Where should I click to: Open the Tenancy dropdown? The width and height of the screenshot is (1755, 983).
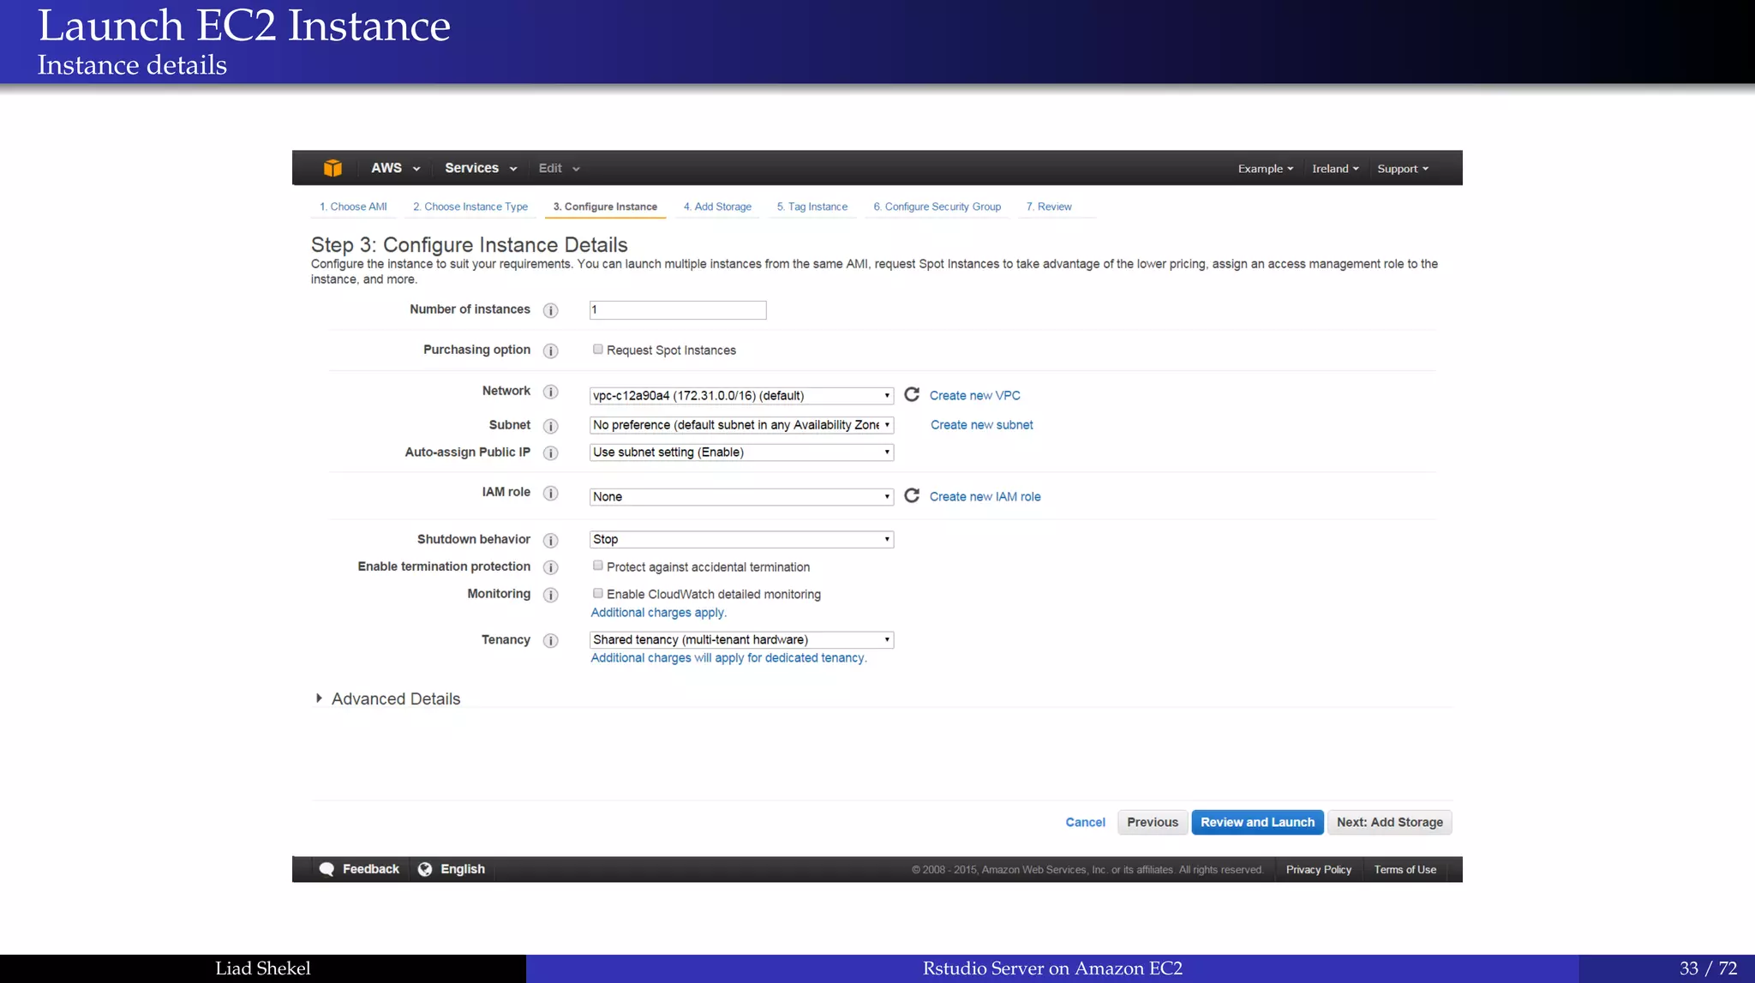pos(741,639)
